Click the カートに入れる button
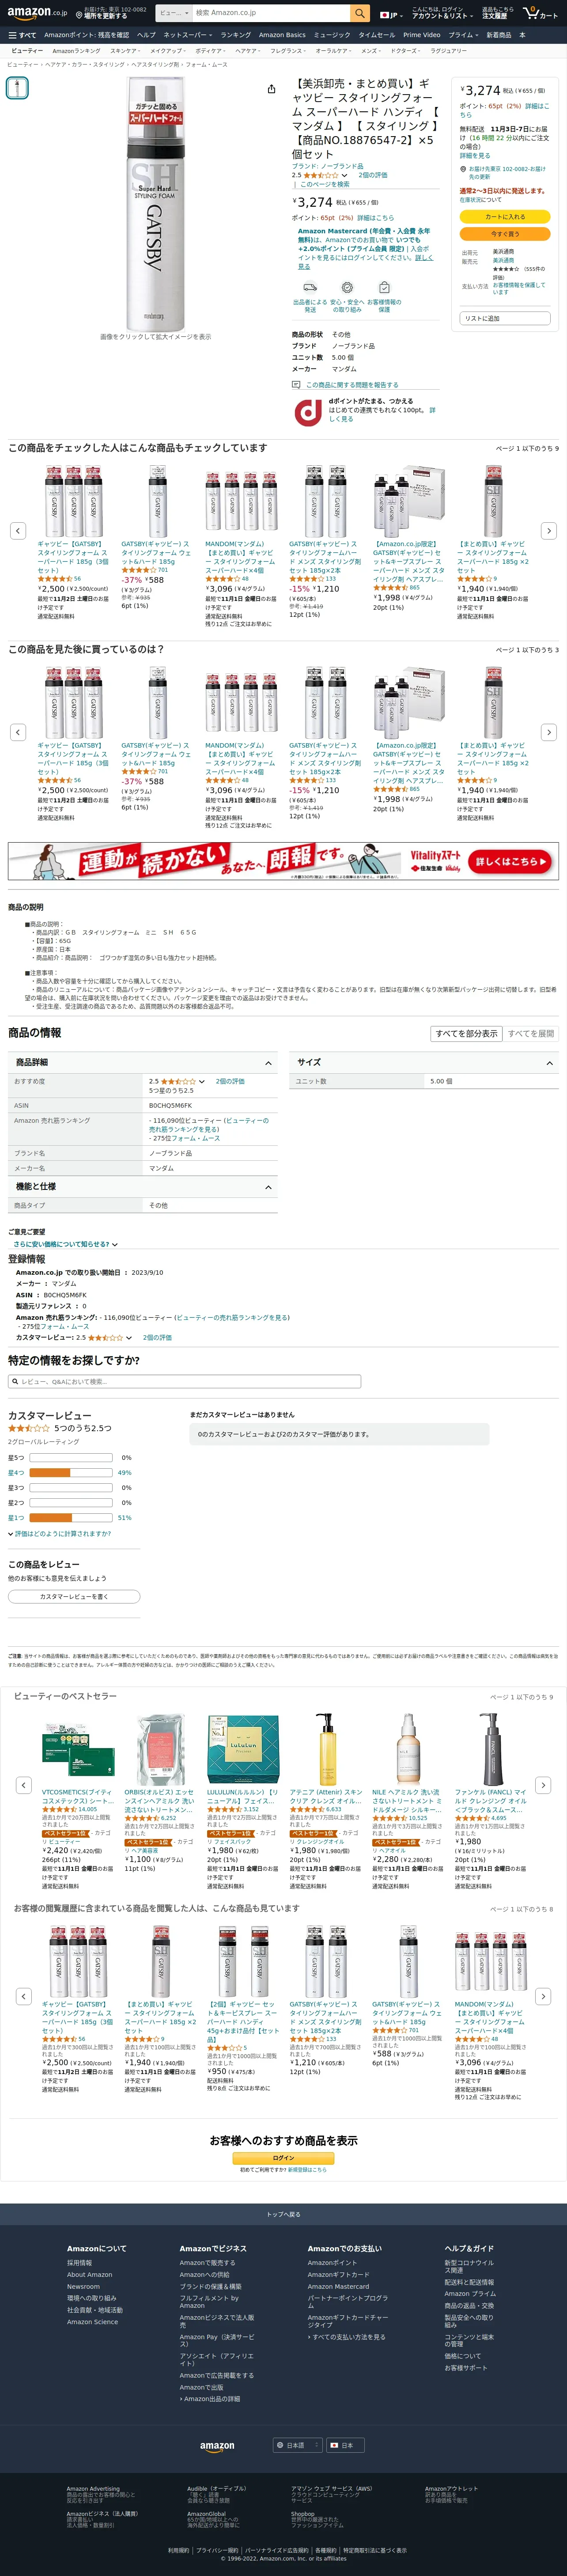The width and height of the screenshot is (567, 2576). 505,216
